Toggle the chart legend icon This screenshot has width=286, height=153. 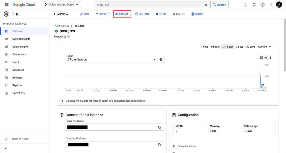pos(261,57)
